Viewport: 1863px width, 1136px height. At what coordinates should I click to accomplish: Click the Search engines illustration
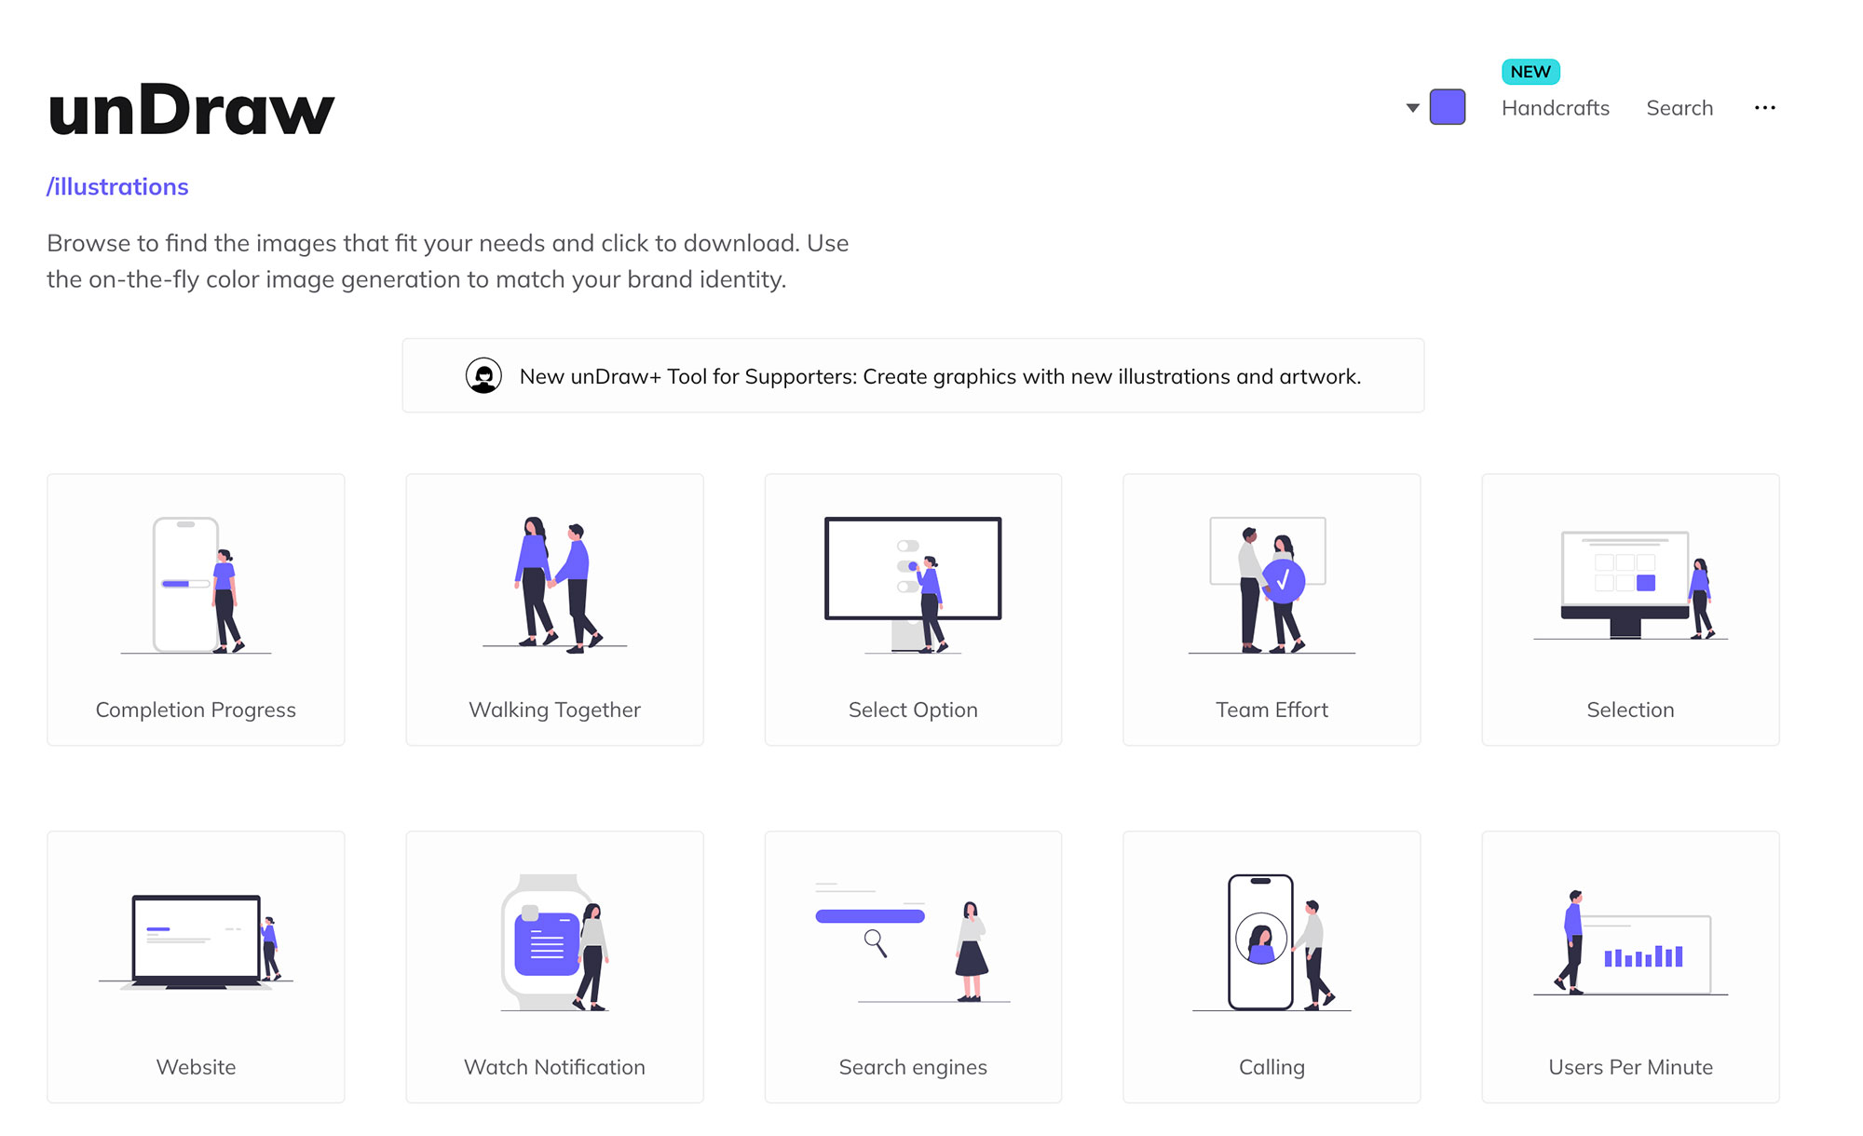coord(913,967)
